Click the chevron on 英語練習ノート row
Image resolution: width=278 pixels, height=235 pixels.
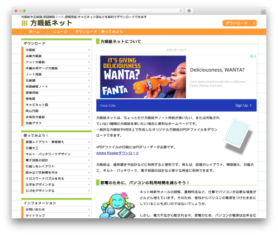[89, 87]
